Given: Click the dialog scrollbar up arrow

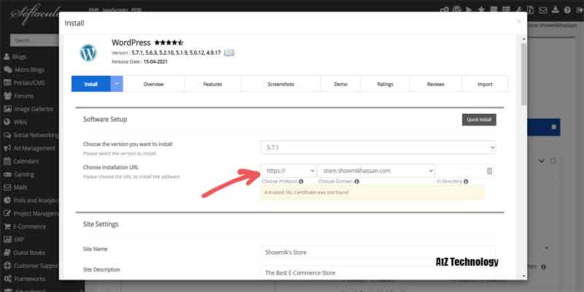Looking at the screenshot, I should click(524, 39).
